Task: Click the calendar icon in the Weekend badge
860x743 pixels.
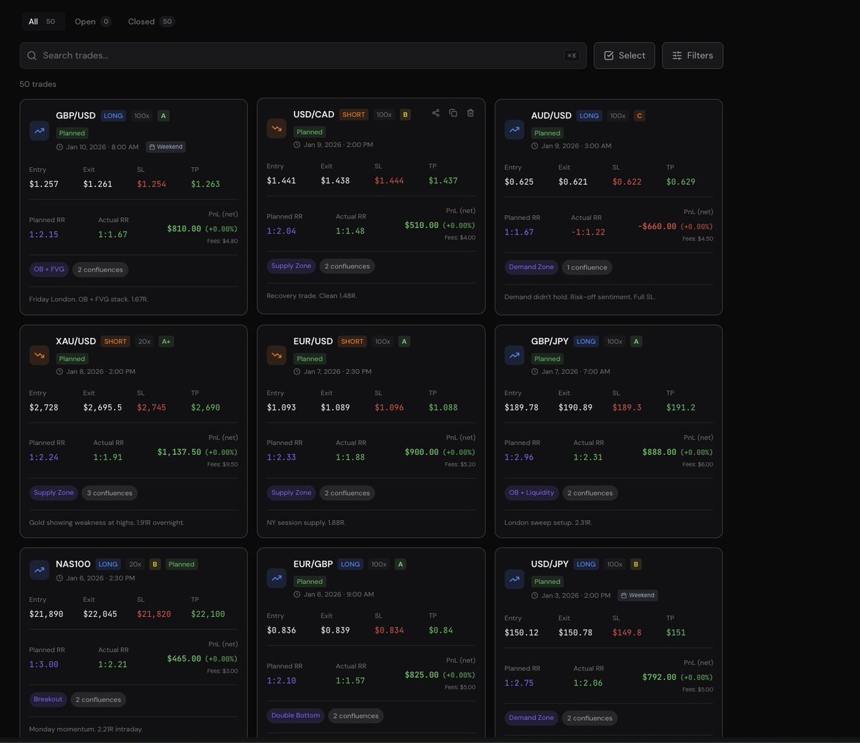Action: (x=152, y=147)
